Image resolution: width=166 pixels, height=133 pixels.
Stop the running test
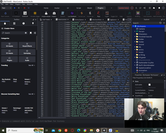25,8
